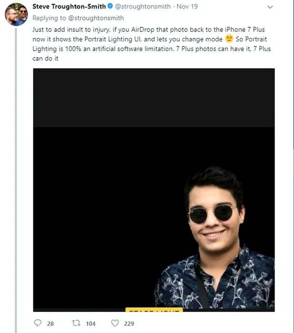
Task: Like the tweet with the heart icon
Action: [x=115, y=323]
